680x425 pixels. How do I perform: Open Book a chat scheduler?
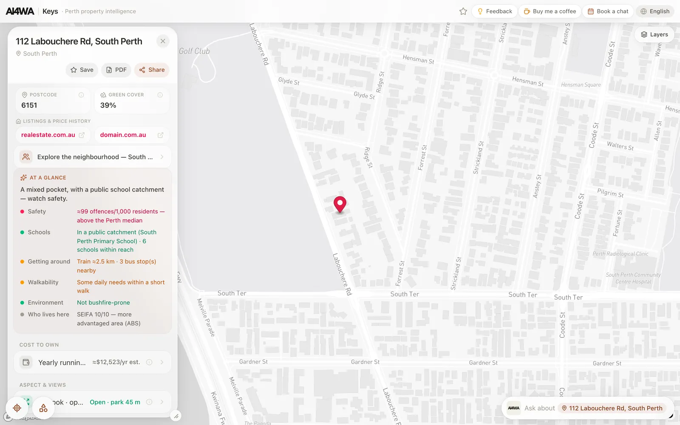tap(608, 11)
